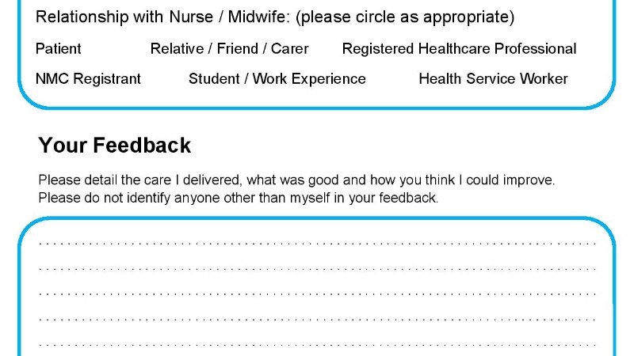Click the word Carer in relationship options
Image resolution: width=634 pixels, height=356 pixels.
pos(289,49)
